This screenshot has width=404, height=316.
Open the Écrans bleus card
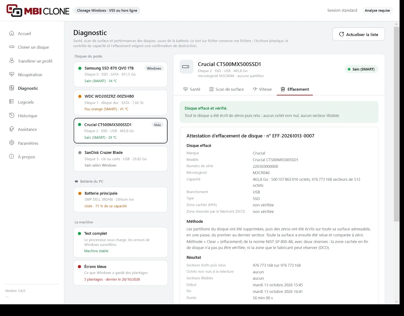click(121, 273)
